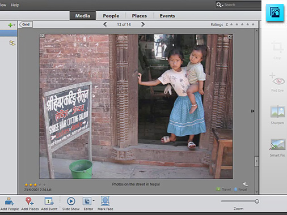Click the audio caption speaker icon
This screenshot has width=287, height=215.
point(245,184)
